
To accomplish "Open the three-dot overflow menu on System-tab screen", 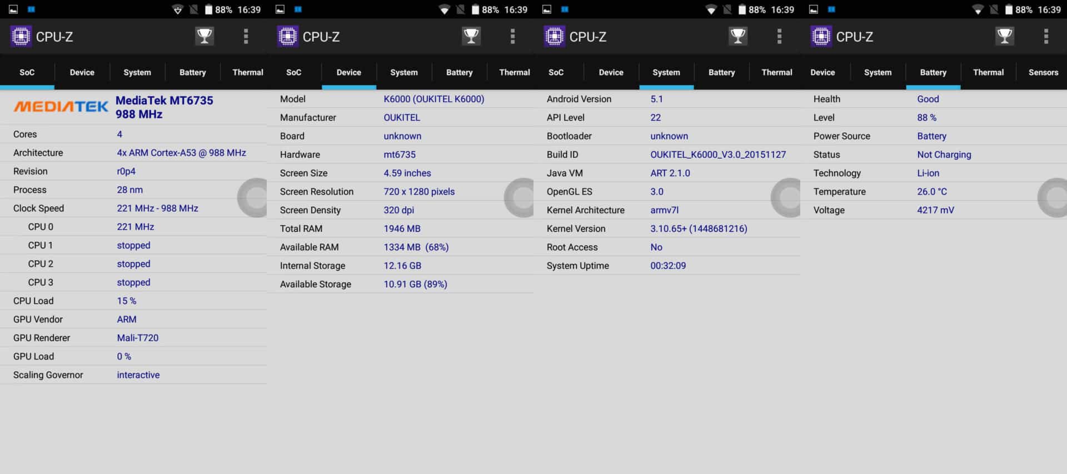I will coord(779,37).
